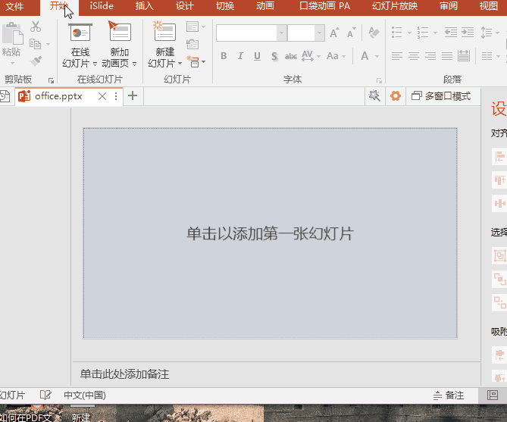Click the orange gear settings icon
507x422 pixels.
coord(395,95)
